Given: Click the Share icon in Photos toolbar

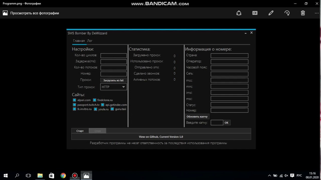Looking at the screenshot, I should click(x=239, y=13).
